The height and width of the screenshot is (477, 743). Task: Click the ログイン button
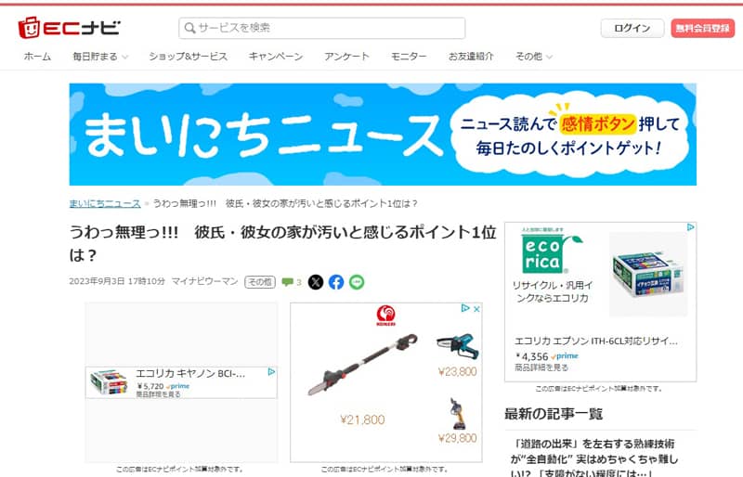tap(632, 29)
